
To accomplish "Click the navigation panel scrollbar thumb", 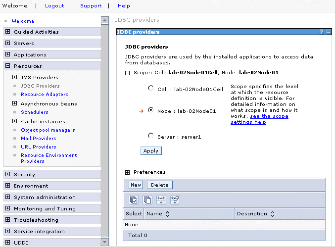I will click(105, 131).
